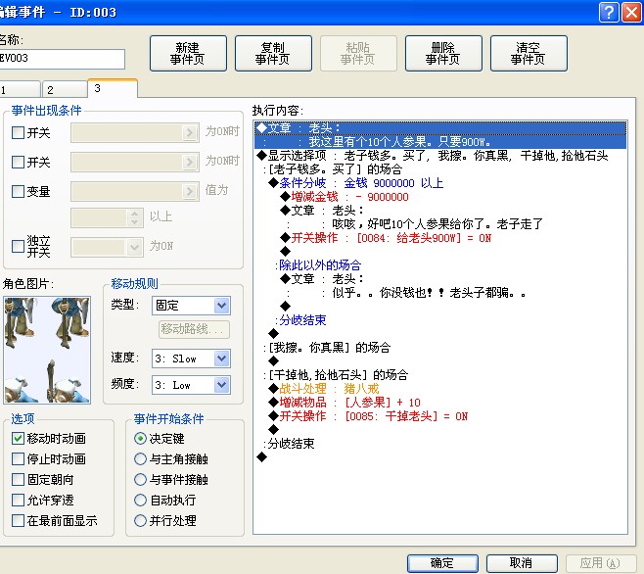
Task: Select the 增减金钱 - 9000000 line
Action: point(345,197)
